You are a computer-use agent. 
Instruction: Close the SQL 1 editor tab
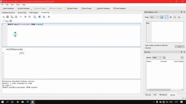point(11,21)
